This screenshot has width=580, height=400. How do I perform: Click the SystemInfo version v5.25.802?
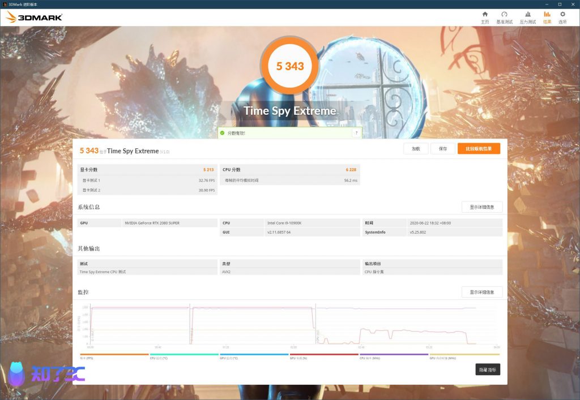pos(417,233)
